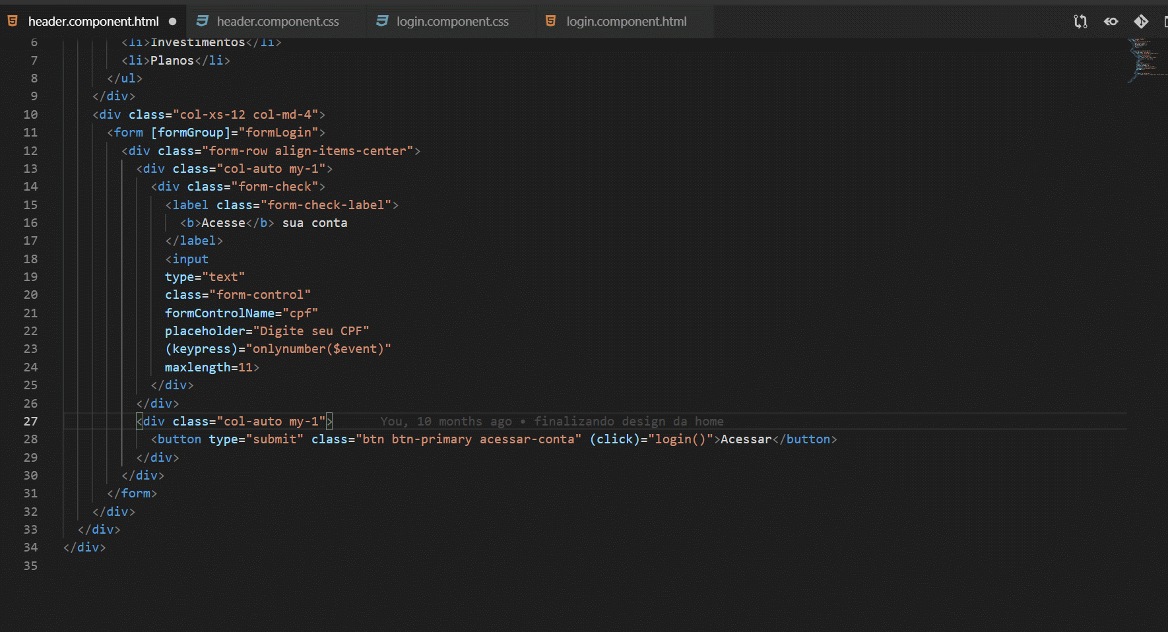Select line number 27 in gutter
The height and width of the screenshot is (632, 1168).
coord(30,421)
